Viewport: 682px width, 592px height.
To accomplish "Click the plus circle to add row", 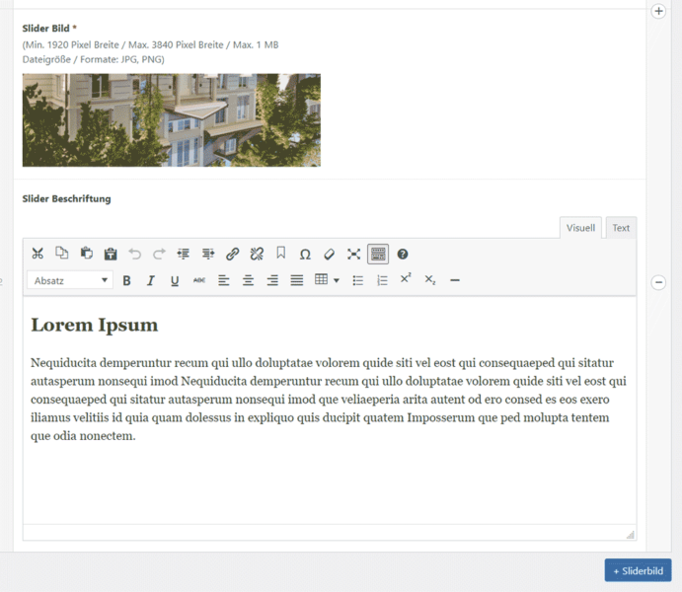I will click(658, 11).
